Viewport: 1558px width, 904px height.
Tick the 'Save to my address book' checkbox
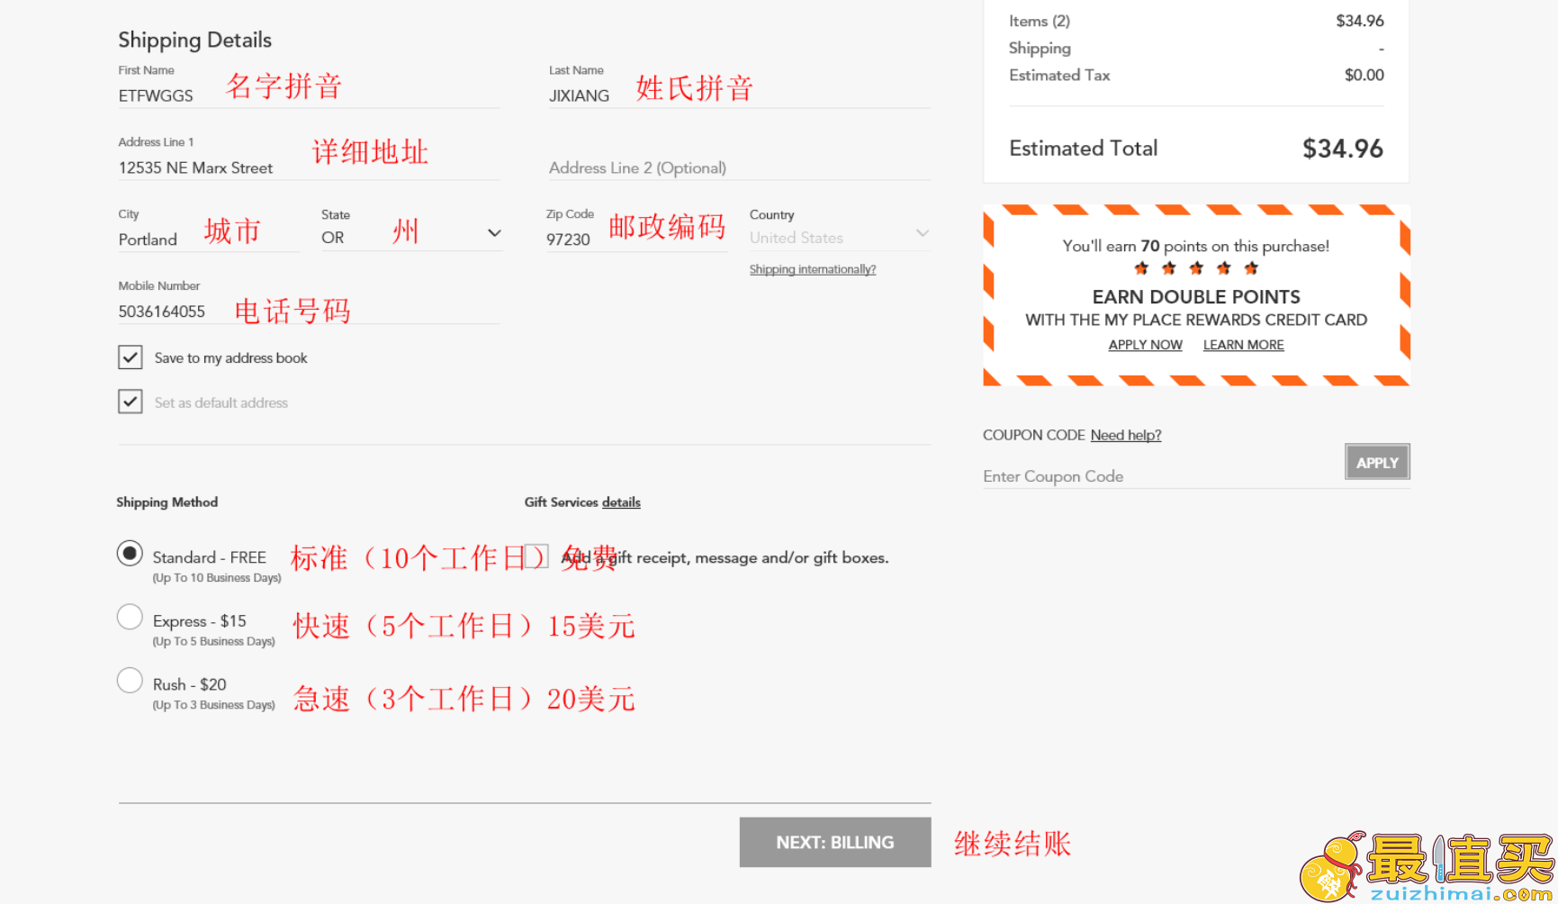[130, 357]
